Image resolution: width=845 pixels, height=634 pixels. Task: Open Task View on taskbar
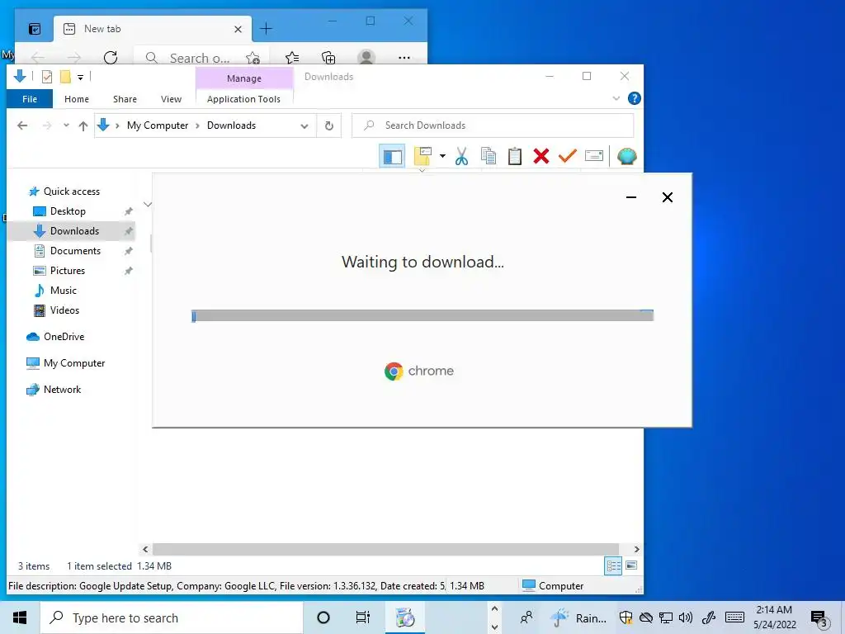click(x=363, y=617)
